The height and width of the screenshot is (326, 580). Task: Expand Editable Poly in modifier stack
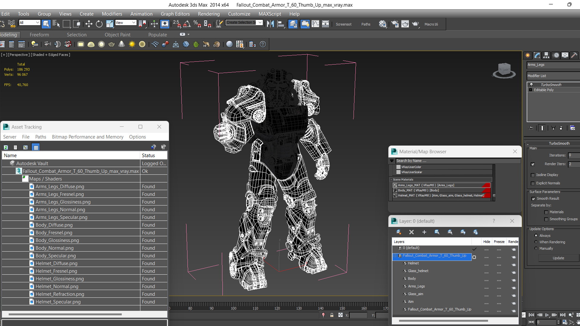(530, 90)
